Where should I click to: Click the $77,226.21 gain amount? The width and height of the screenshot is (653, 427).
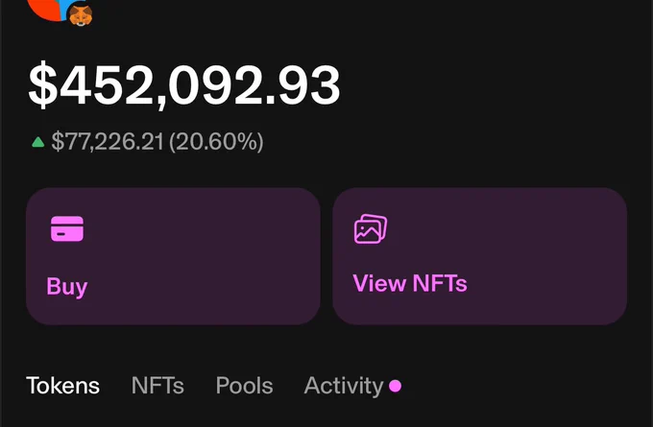point(108,141)
